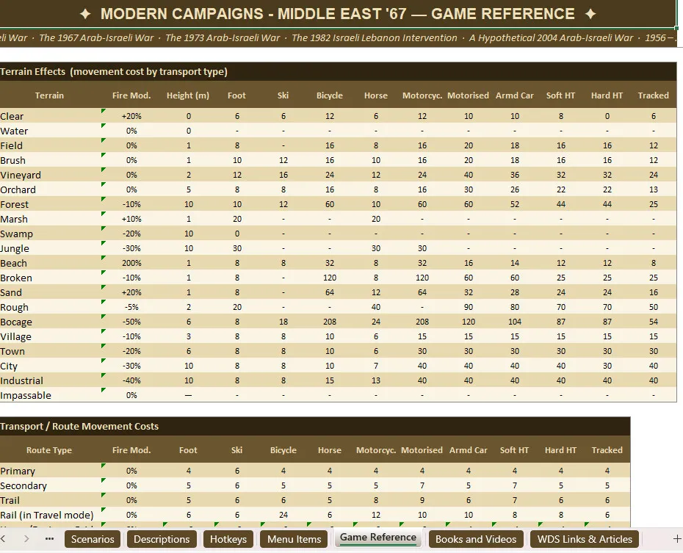This screenshot has width=683, height=553.
Task: Click 'A Hypothetical 2004 Arab-Israeli War' text
Action: (x=551, y=38)
